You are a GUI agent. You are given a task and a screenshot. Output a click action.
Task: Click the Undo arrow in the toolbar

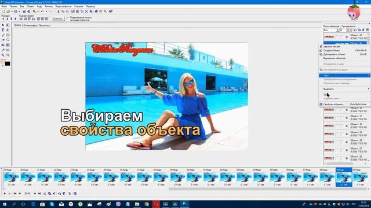pyautogui.click(x=42, y=12)
